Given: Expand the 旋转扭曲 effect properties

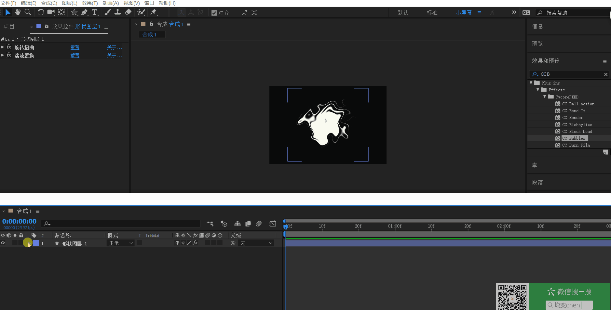Looking at the screenshot, I should 3,47.
